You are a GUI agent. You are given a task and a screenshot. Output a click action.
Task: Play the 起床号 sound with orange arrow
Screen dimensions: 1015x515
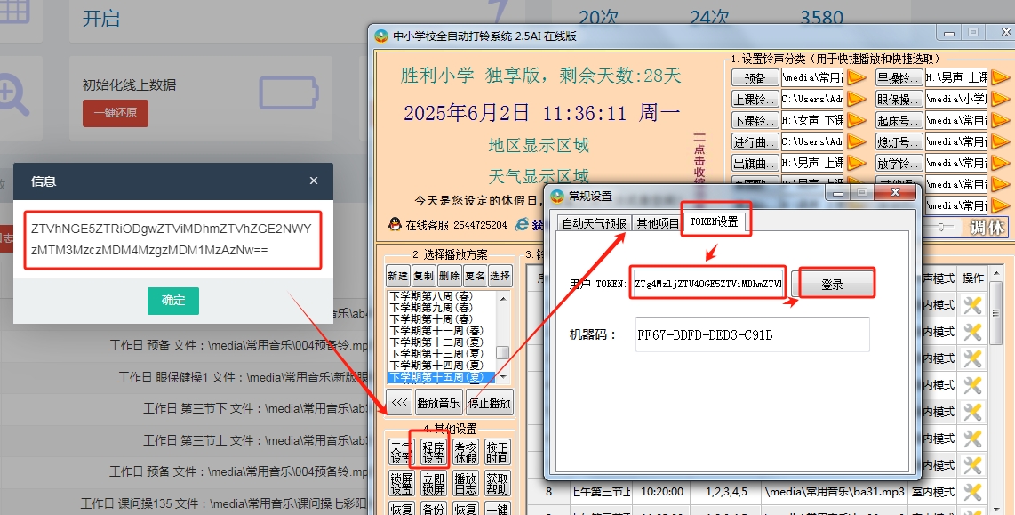click(1000, 120)
